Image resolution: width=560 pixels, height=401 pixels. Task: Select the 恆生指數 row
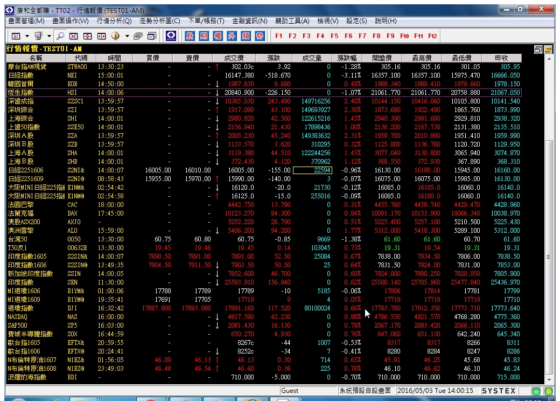click(x=264, y=93)
